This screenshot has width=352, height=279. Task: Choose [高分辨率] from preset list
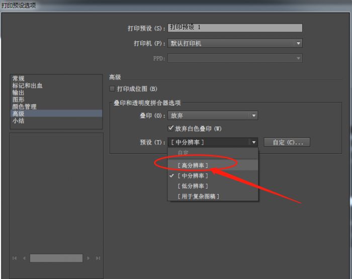pyautogui.click(x=193, y=165)
